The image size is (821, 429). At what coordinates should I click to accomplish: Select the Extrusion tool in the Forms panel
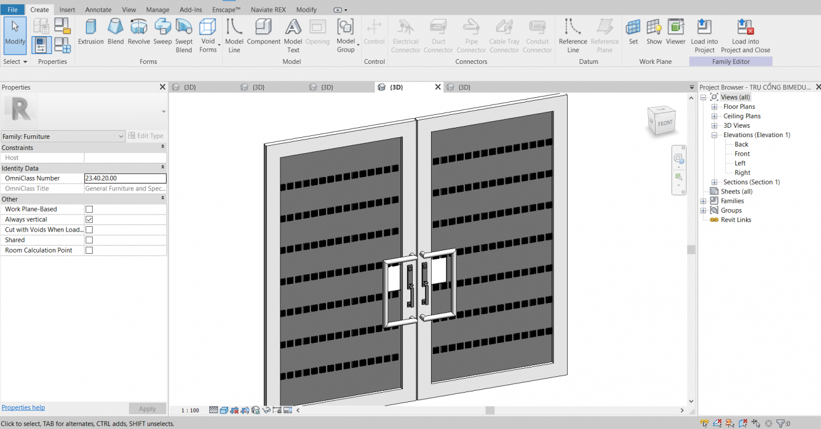coord(91,33)
